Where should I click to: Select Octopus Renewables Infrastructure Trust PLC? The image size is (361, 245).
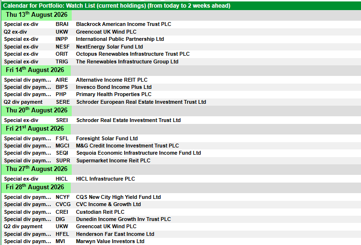[x=133, y=54]
